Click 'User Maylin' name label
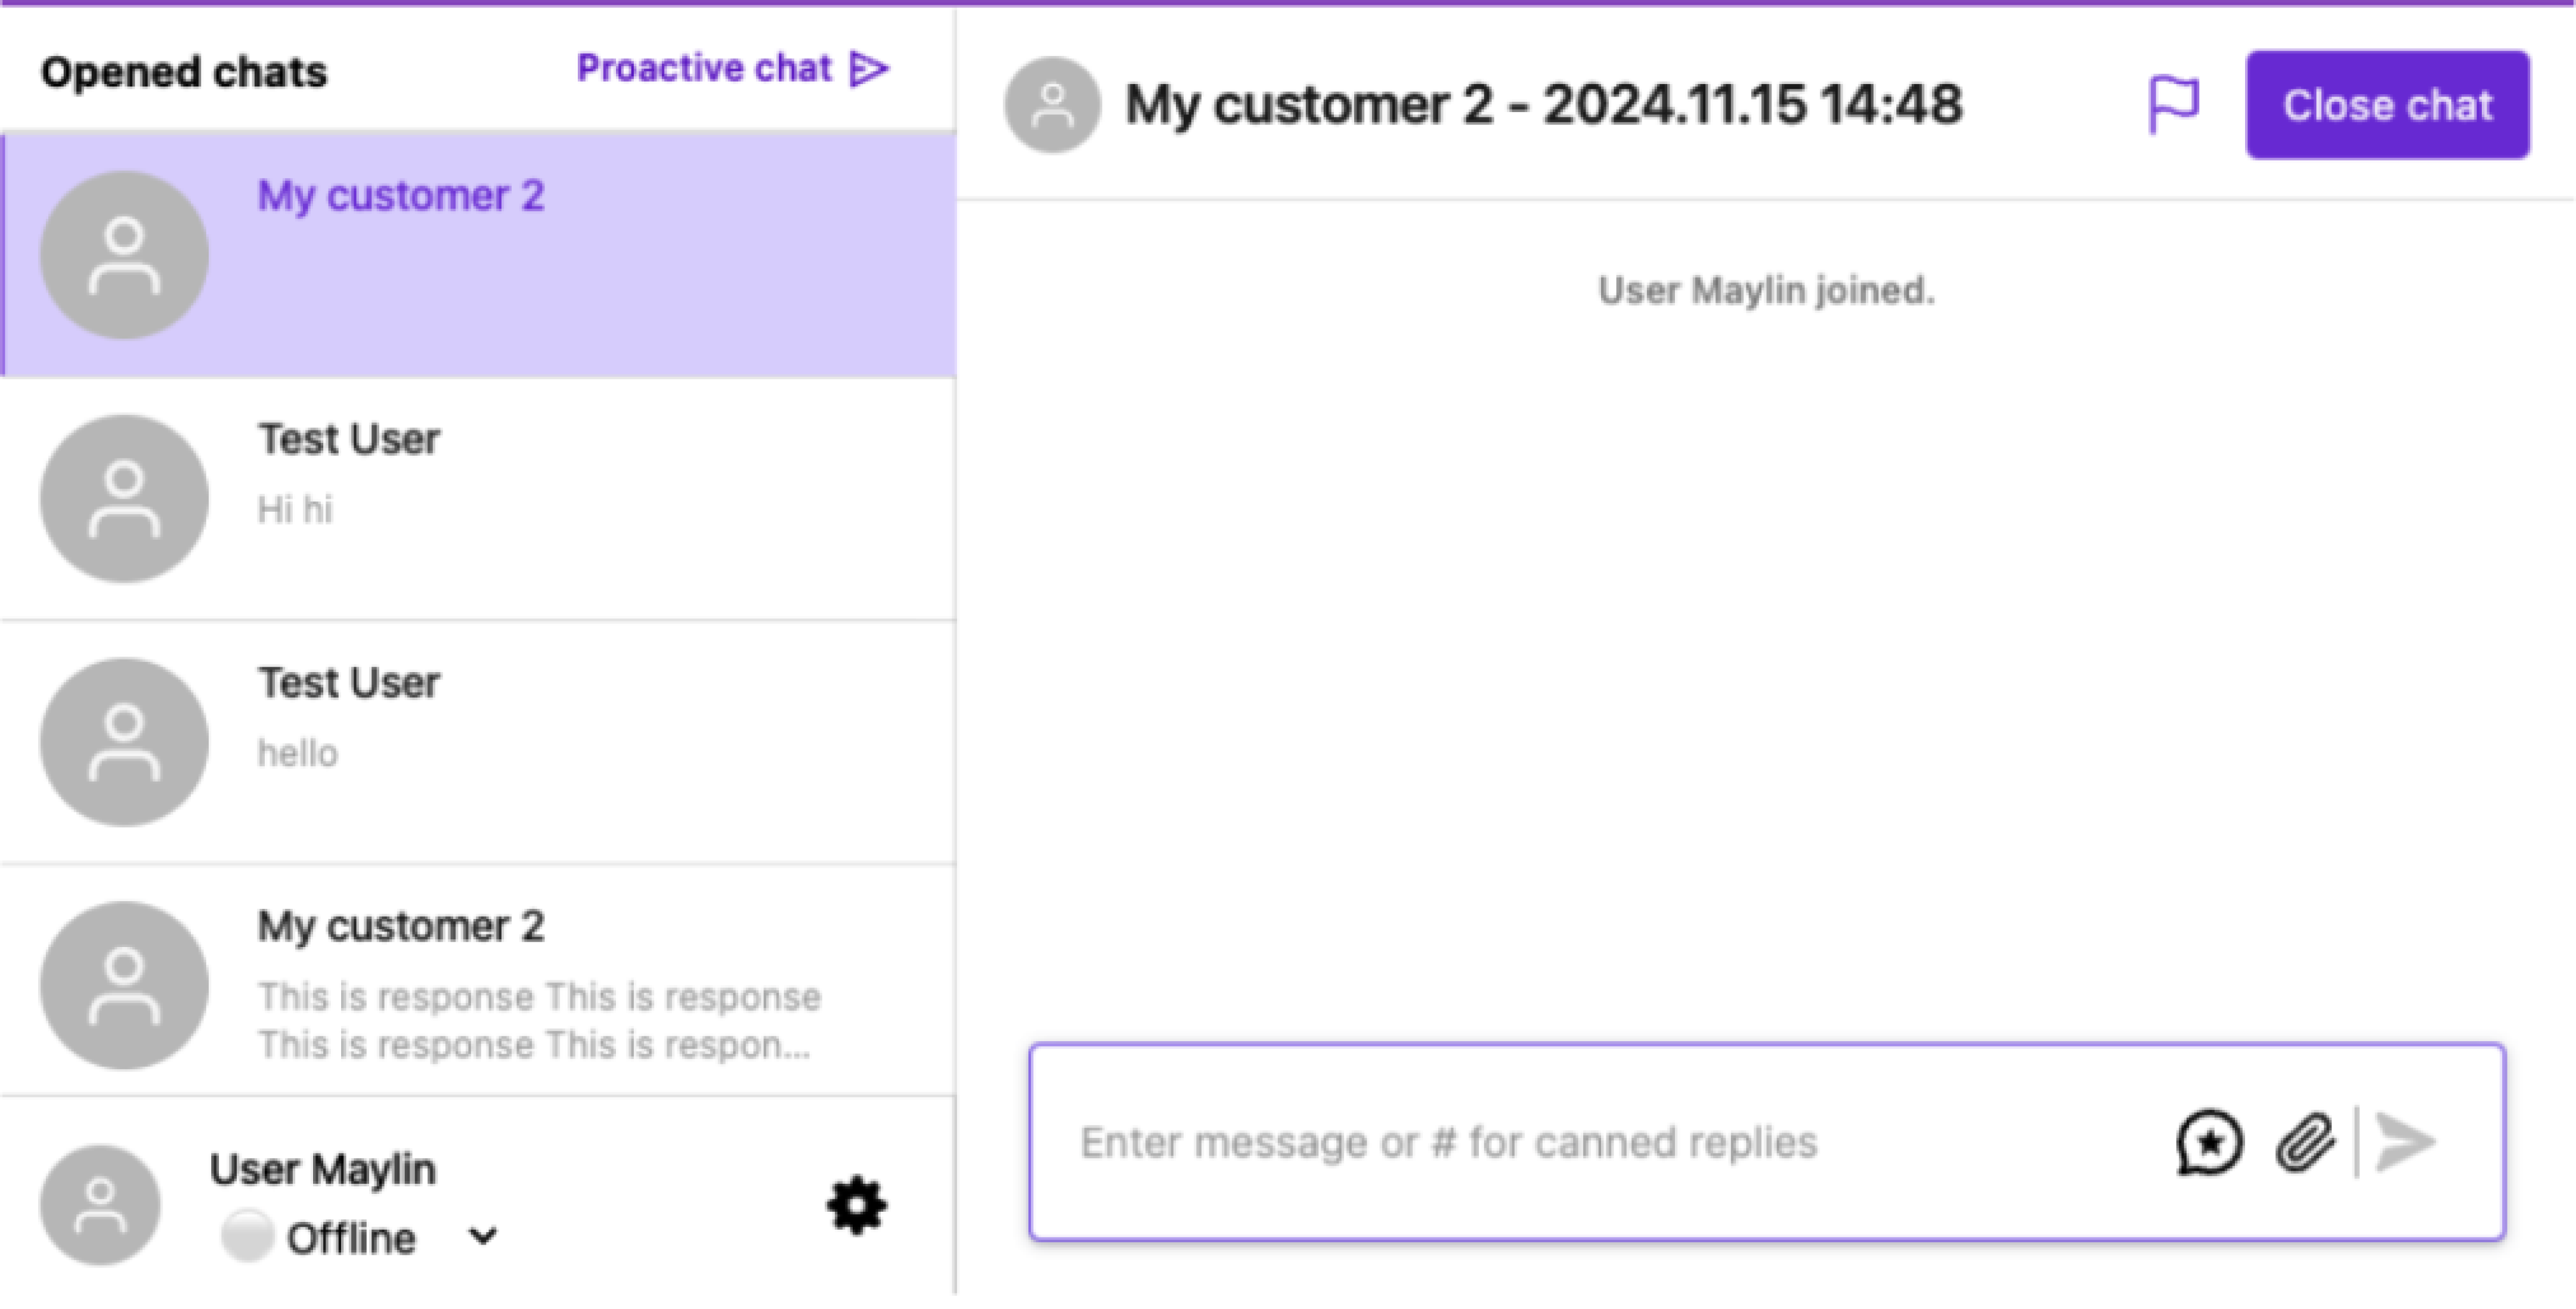This screenshot has height=1309, width=2576. 322,1170
